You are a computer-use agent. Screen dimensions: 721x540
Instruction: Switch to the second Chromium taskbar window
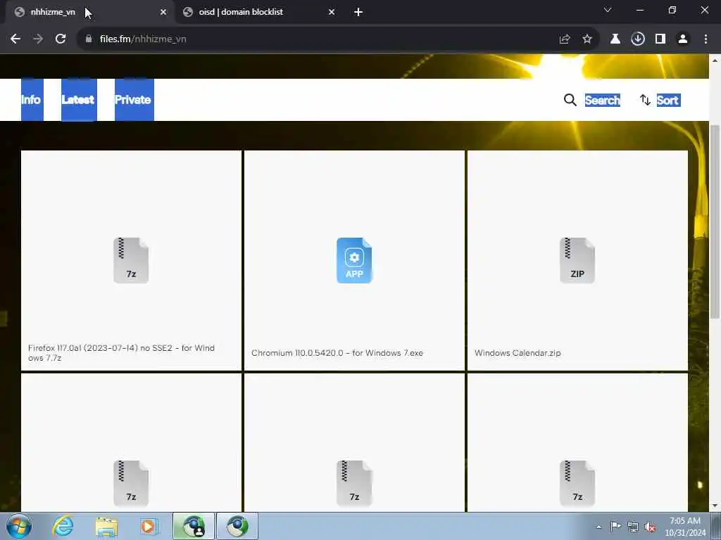pos(237,526)
